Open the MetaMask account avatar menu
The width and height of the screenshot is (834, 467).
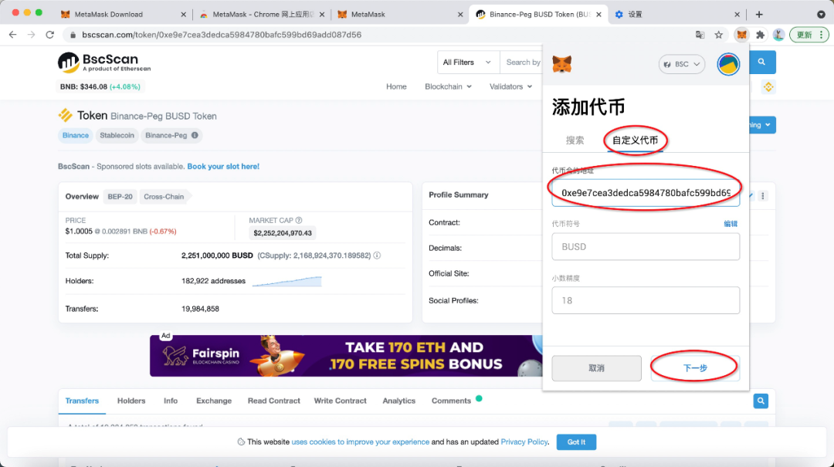click(728, 64)
